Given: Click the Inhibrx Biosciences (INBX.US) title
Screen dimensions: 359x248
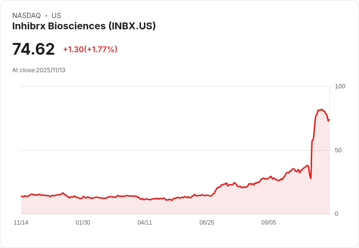Looking at the screenshot, I should point(84,26).
